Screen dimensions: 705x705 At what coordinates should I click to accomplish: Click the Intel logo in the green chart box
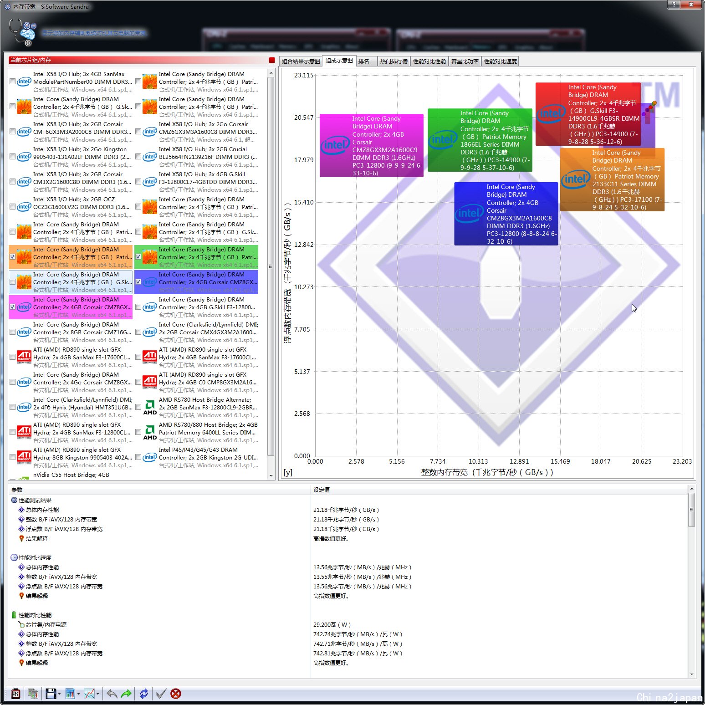coord(443,139)
